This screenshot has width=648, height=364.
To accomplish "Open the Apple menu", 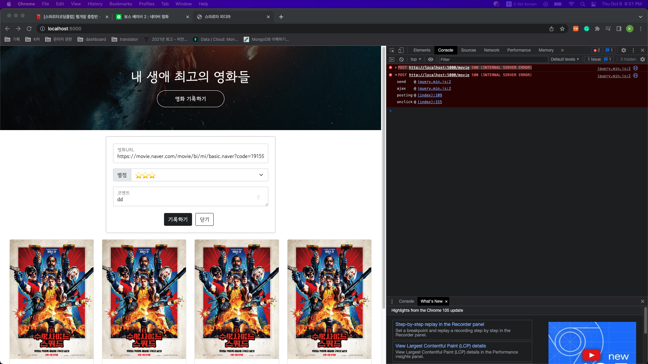I will tap(9, 4).
